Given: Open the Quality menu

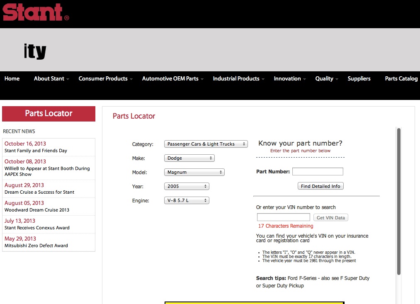Looking at the screenshot, I should (324, 78).
